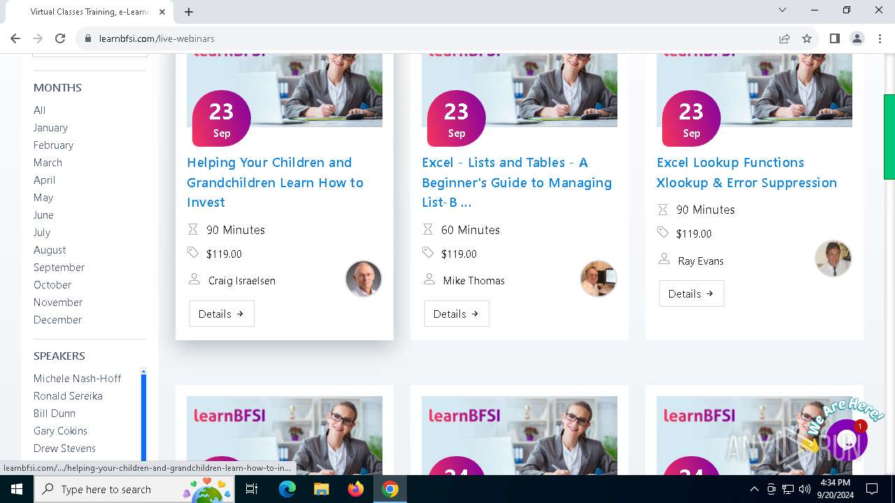The image size is (895, 503).
Task: Open Chrome profile avatar icon
Action: [857, 38]
